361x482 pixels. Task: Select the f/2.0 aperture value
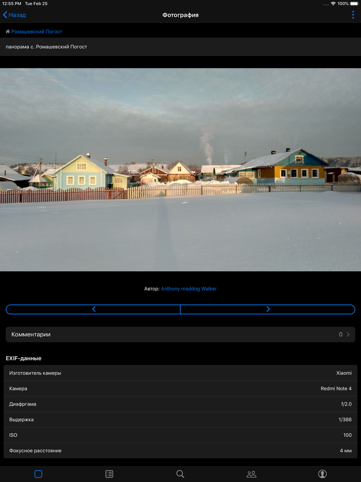(x=347, y=404)
